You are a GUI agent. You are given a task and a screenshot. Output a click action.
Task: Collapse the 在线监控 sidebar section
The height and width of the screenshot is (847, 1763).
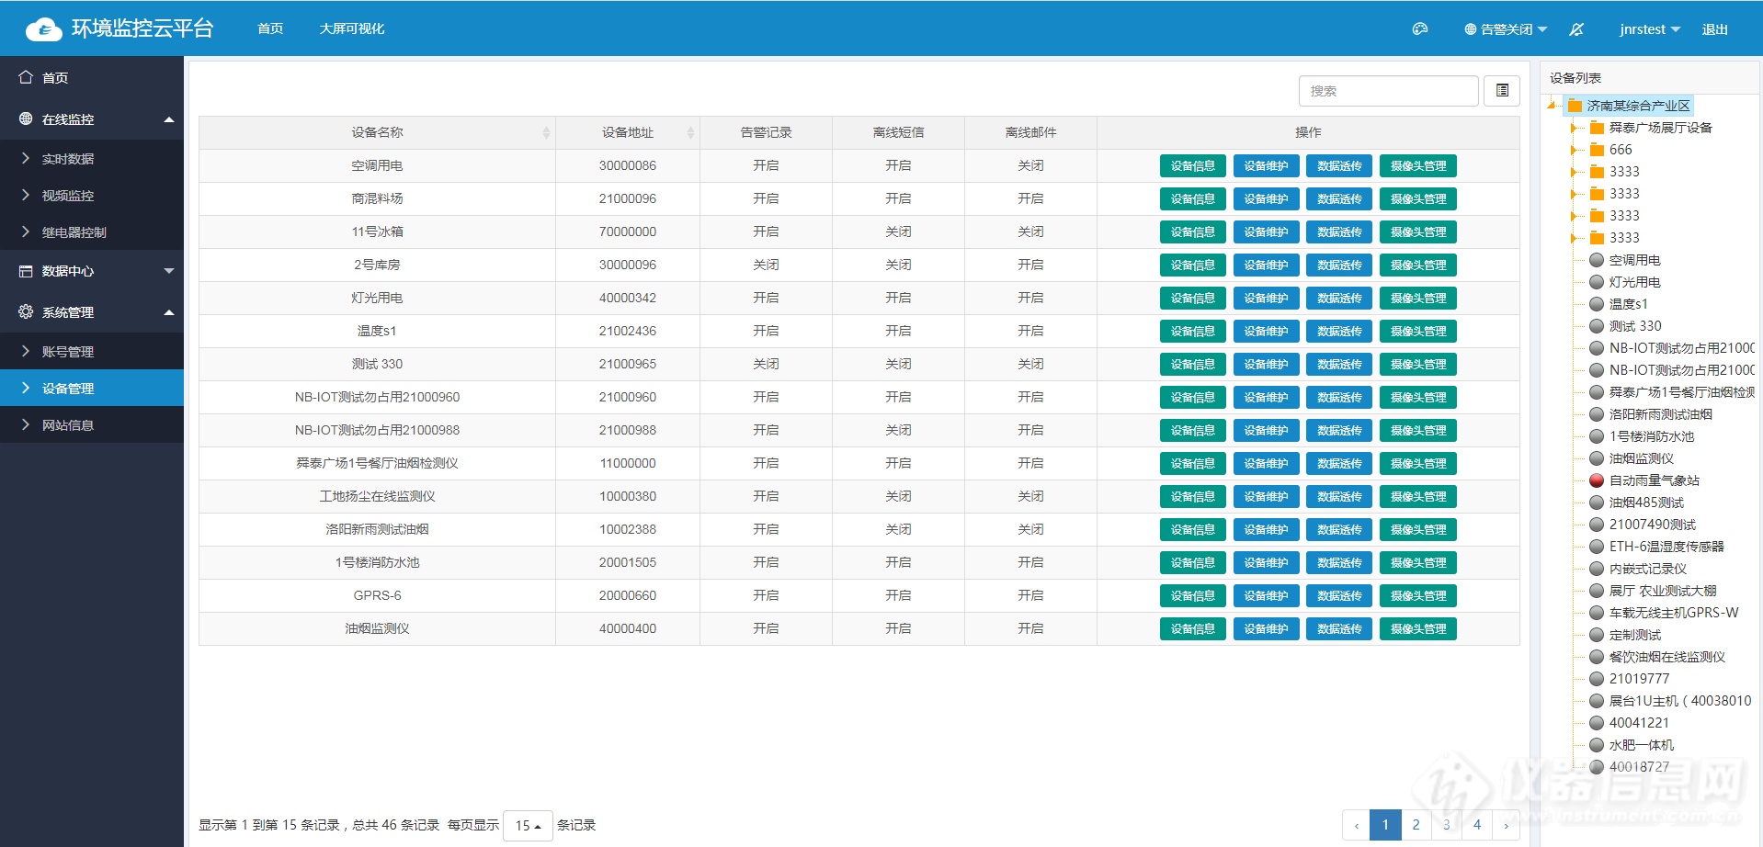click(x=169, y=119)
